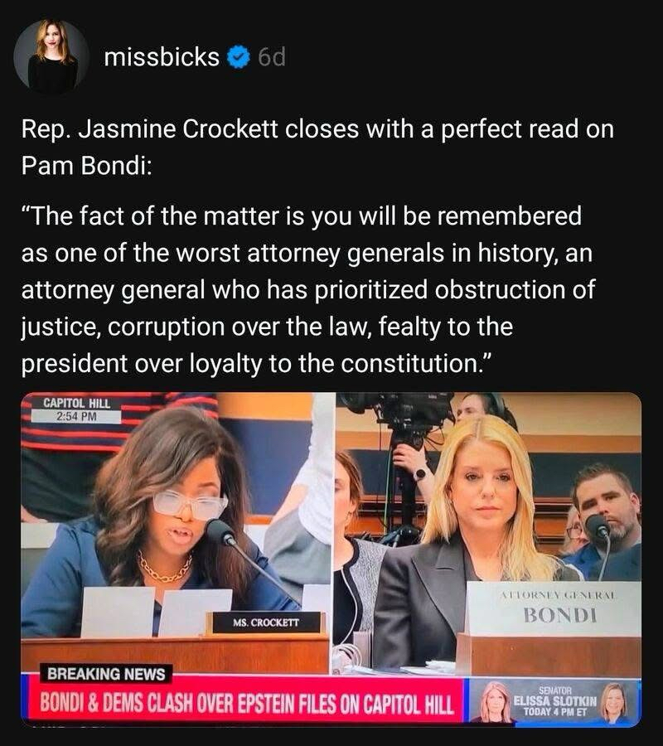
Task: Click the right portrait in the Slotkin promo
Action: [613, 702]
